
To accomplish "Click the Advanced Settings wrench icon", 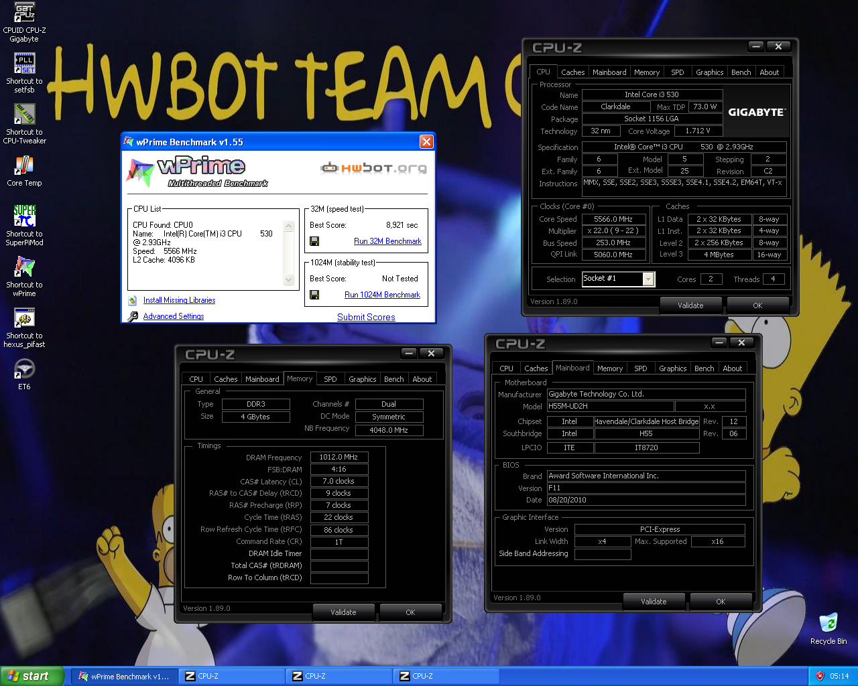I will click(133, 316).
